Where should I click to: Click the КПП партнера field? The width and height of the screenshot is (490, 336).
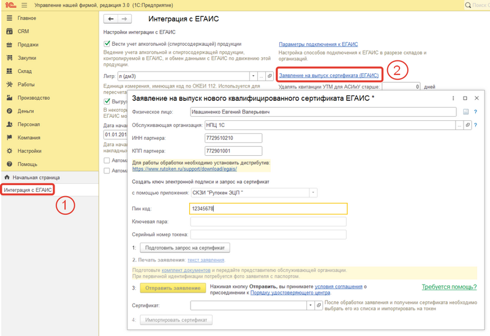[x=233, y=151]
